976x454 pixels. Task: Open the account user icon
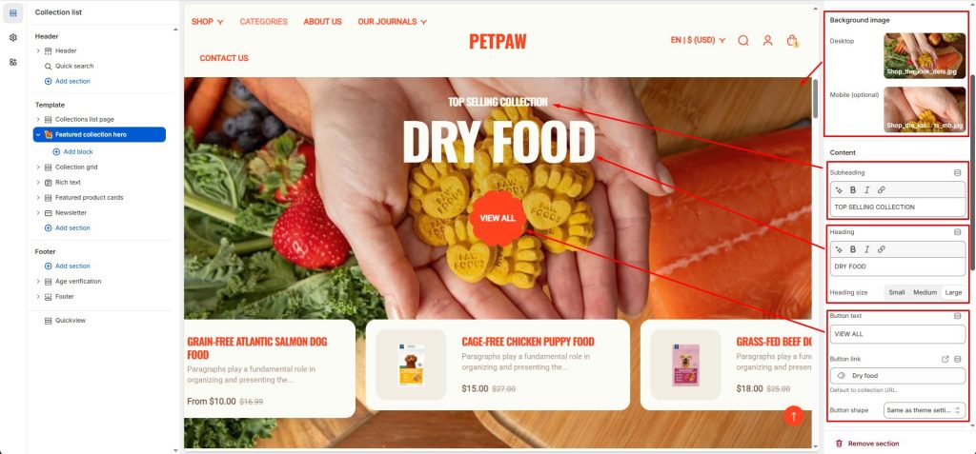(767, 40)
